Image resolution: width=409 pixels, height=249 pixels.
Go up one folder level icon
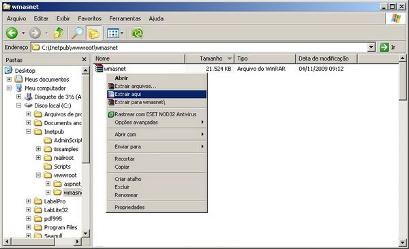59,33
